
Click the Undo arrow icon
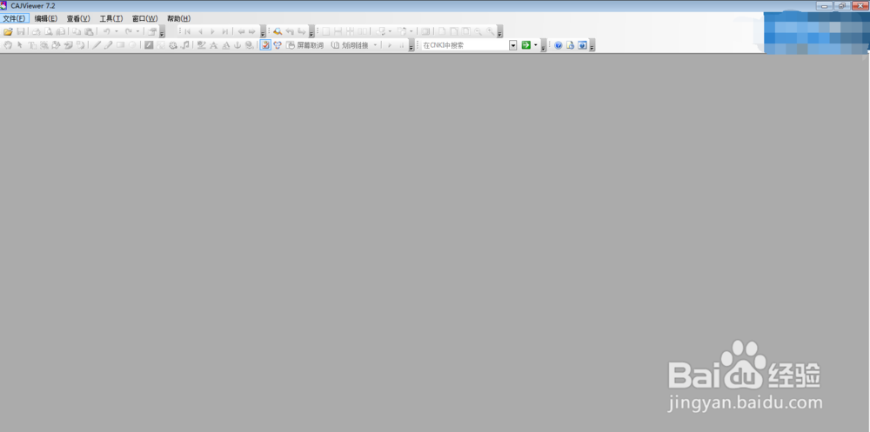pyautogui.click(x=106, y=31)
